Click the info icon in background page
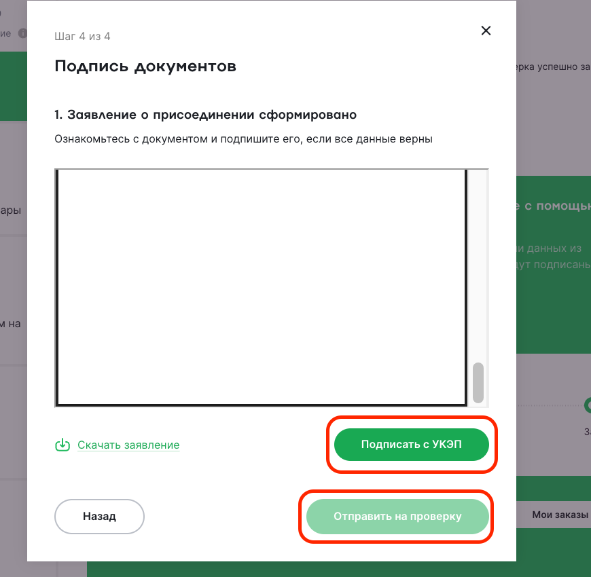Viewport: 591px width, 577px height. pos(22,33)
